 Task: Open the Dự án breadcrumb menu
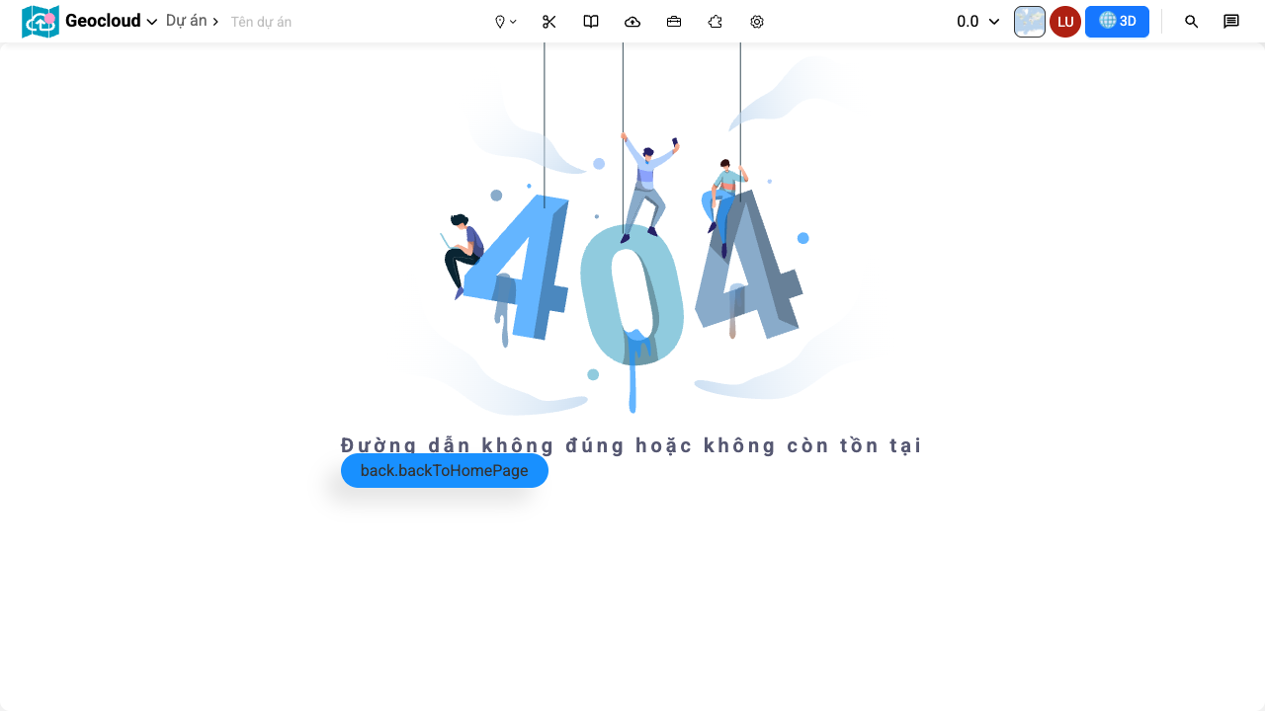coord(188,20)
